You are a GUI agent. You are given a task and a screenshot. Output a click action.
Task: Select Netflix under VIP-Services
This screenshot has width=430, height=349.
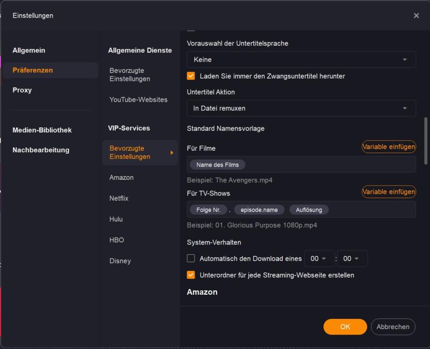pyautogui.click(x=119, y=198)
